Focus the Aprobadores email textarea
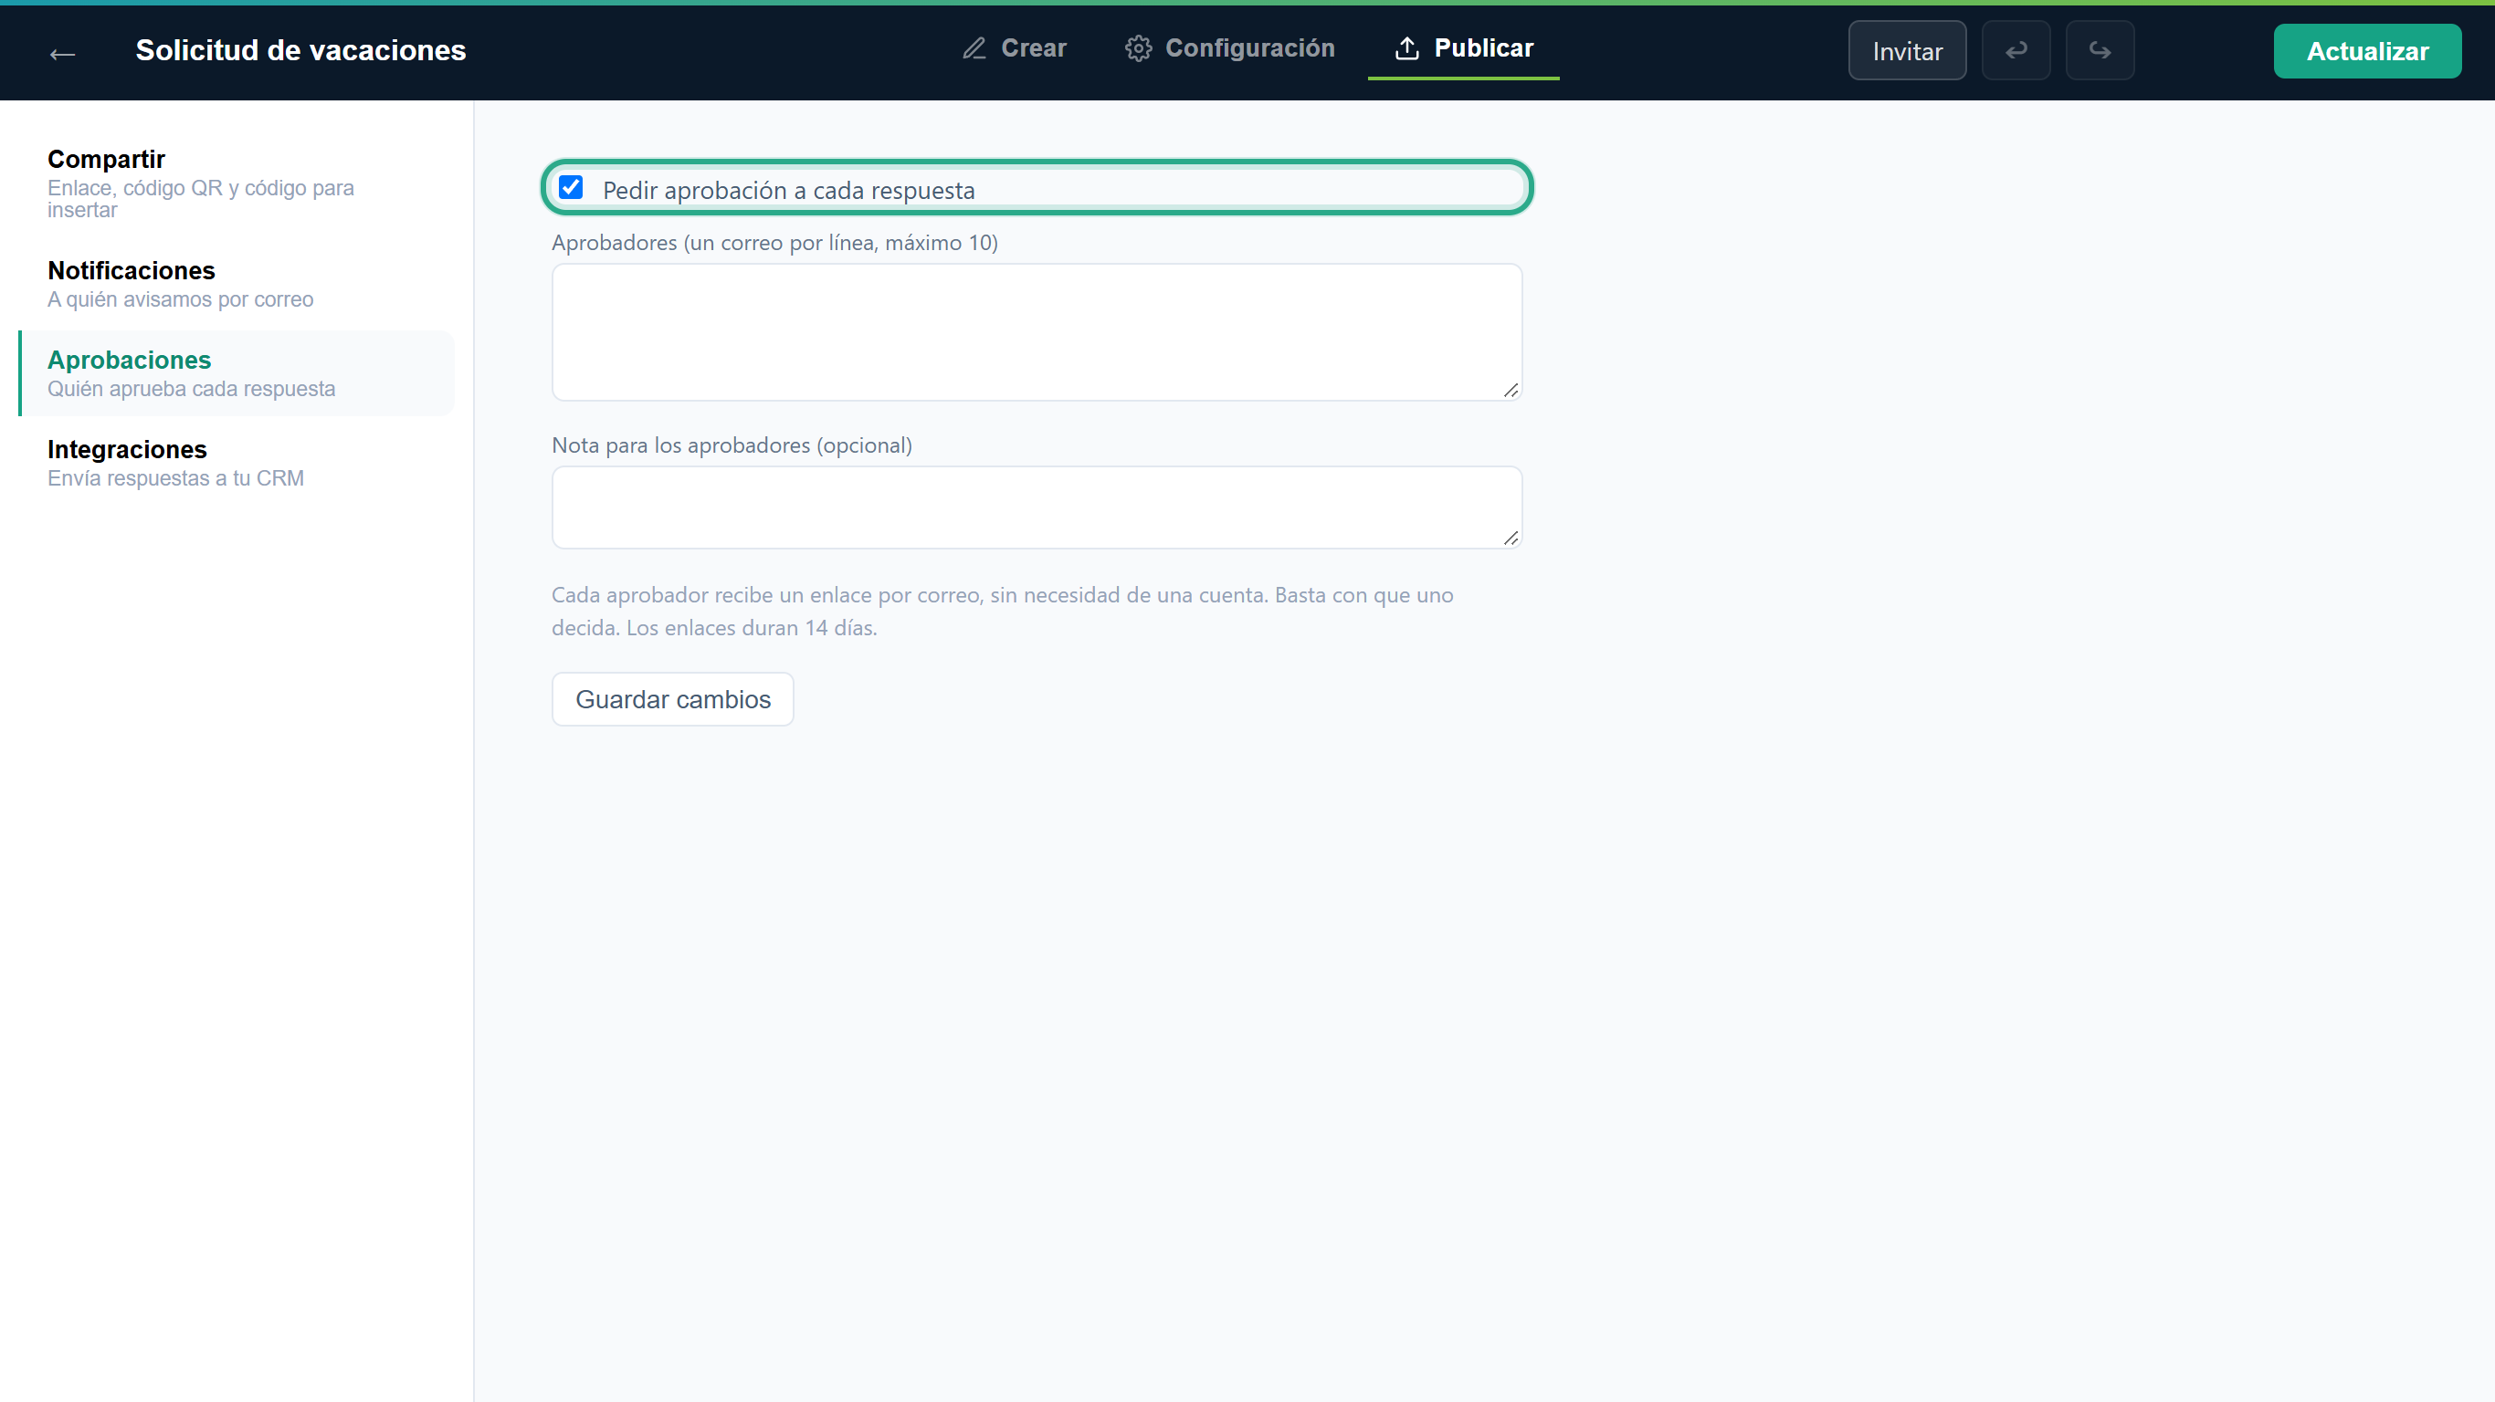The height and width of the screenshot is (1402, 2495). 1037,332
